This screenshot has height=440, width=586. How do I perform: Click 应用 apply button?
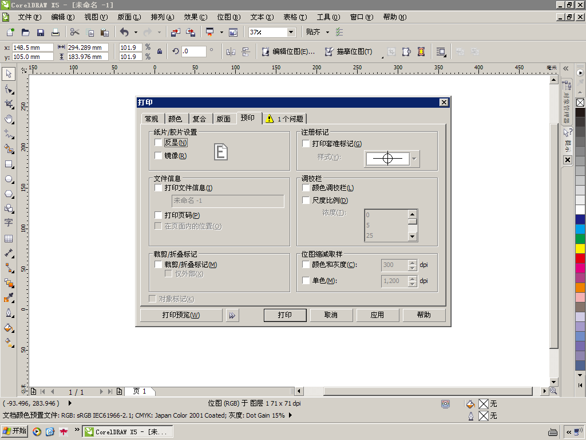(378, 315)
